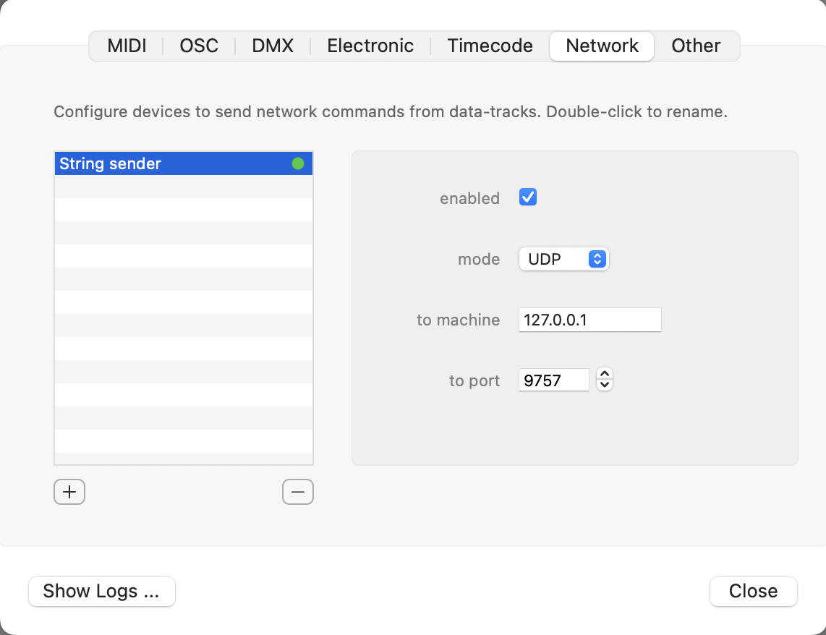Image resolution: width=826 pixels, height=635 pixels.
Task: Open the OSC tab
Action: (x=199, y=46)
